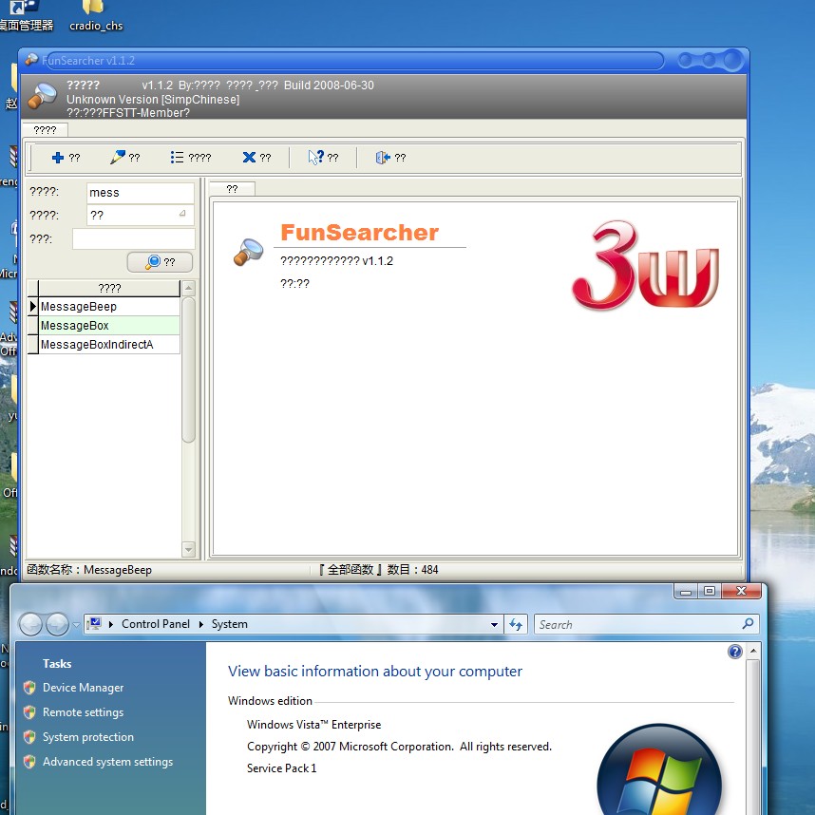Open Device Manager from Tasks
The height and width of the screenshot is (815, 815).
(x=84, y=688)
